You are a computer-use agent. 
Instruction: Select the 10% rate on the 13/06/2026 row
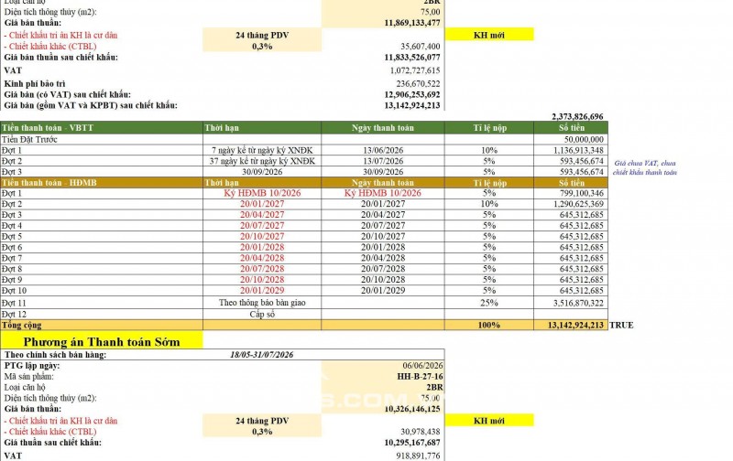pos(489,150)
